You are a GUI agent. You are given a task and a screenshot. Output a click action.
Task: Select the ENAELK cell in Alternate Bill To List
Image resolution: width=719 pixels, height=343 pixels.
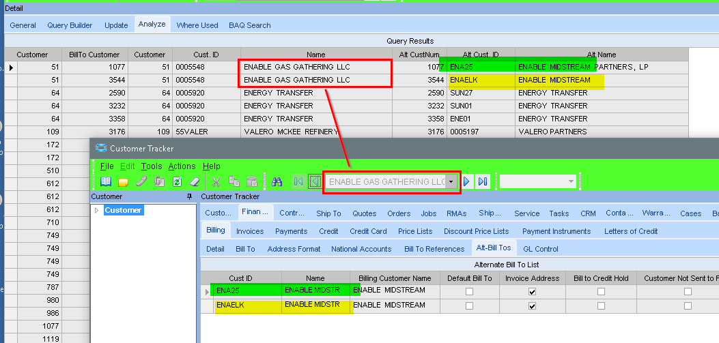click(246, 305)
